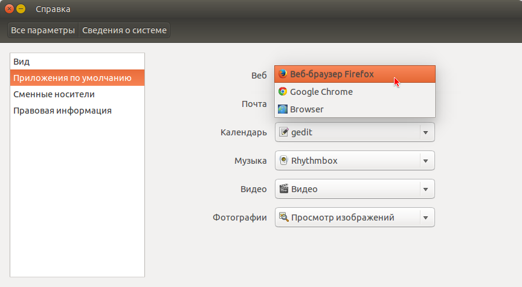Screen dimensions: 522x287
Task: Click the Firefox icon in dropdown list
Action: point(283,74)
